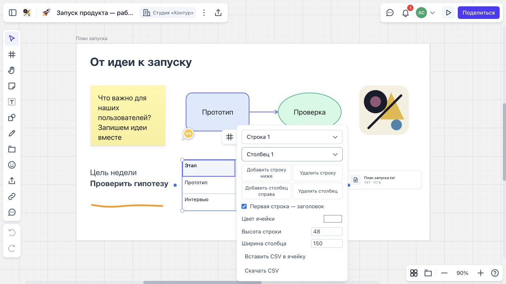Screen dimensions: 506x284
Task: Open the Столбец 1 dropdown
Action: pos(292,154)
